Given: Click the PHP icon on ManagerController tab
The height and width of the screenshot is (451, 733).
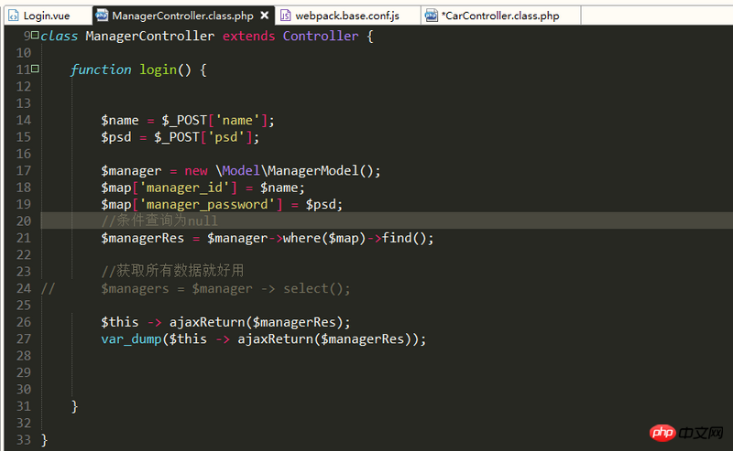Looking at the screenshot, I should (102, 16).
